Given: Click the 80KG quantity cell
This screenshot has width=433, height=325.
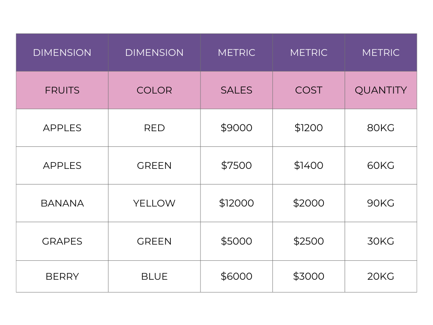Looking at the screenshot, I should 381,128.
